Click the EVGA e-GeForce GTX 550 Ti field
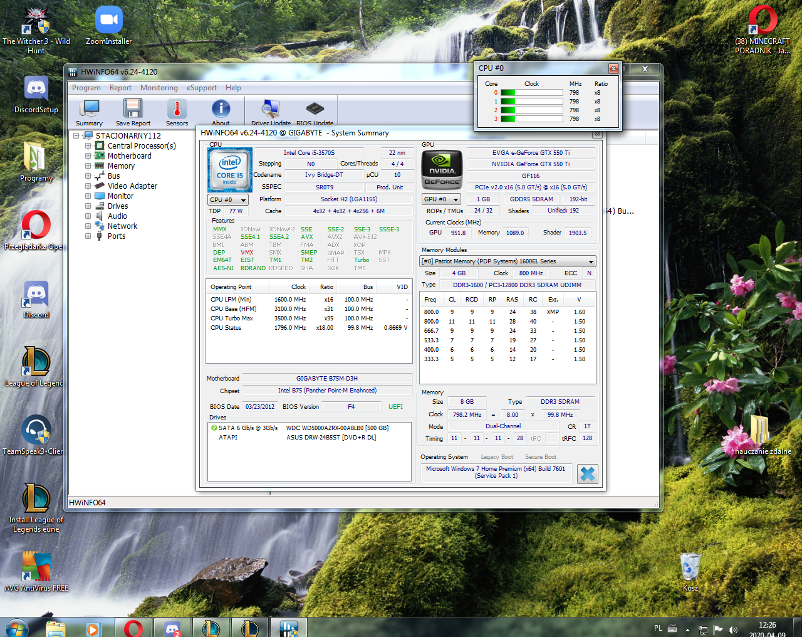This screenshot has height=637, width=807. click(x=531, y=152)
